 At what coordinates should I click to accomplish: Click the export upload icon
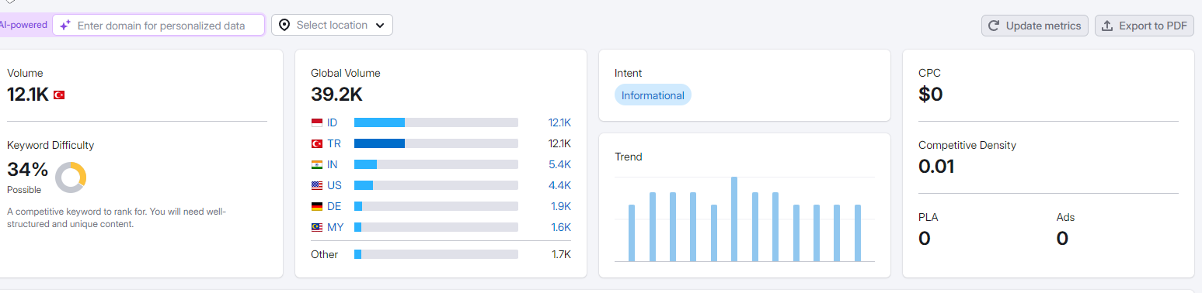tap(1107, 26)
